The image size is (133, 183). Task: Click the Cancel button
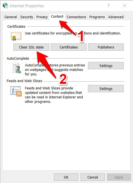(93, 177)
